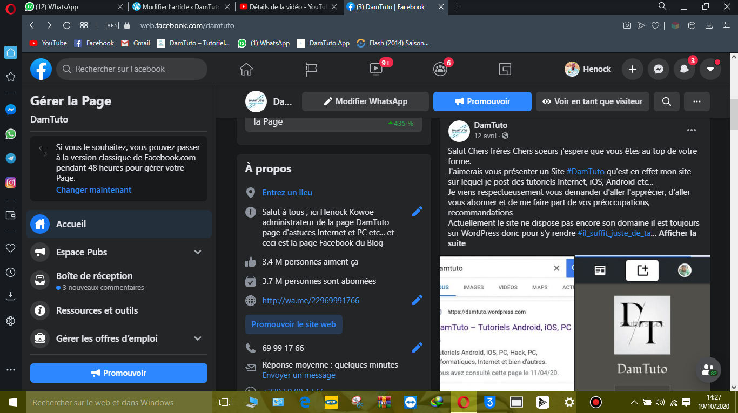Open Facebook Home feed icon
The width and height of the screenshot is (738, 413).
pos(246,69)
